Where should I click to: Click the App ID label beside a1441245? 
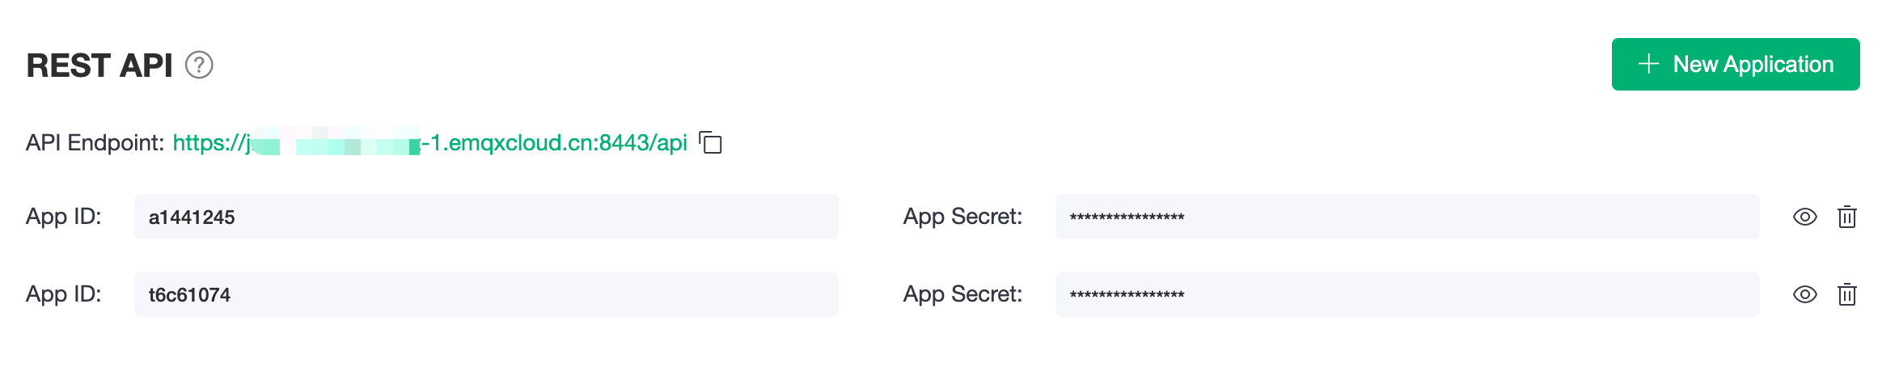pos(64,217)
